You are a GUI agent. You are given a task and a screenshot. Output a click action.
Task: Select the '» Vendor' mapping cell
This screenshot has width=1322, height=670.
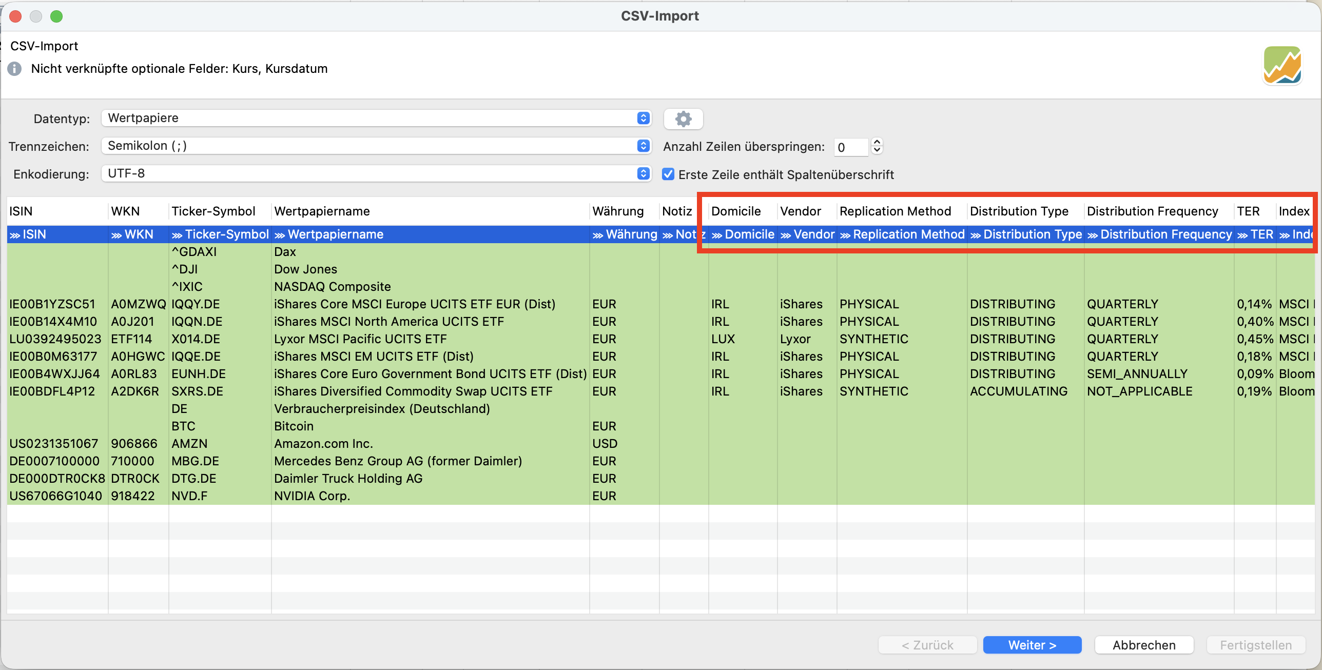807,234
